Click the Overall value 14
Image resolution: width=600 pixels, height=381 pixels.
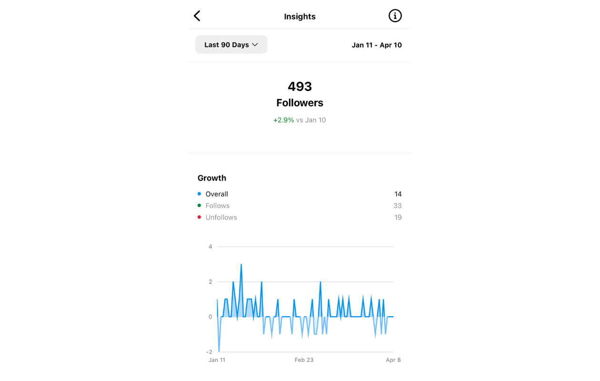pos(398,194)
